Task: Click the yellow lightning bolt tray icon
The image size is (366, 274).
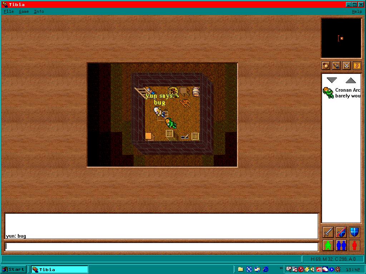Action: (307, 270)
